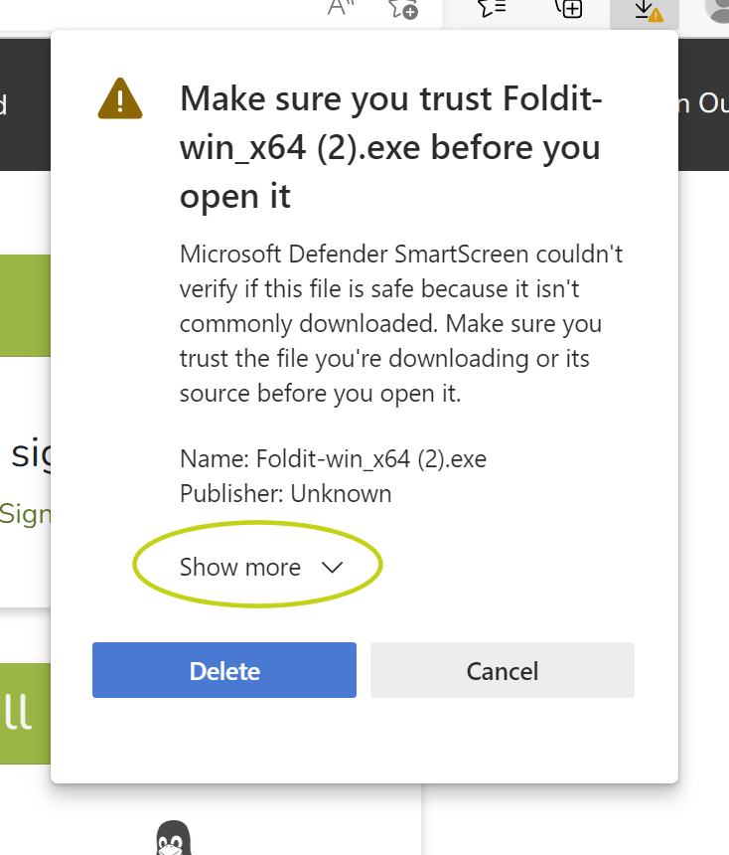Click the warning triangle icon in dialog

[x=120, y=99]
